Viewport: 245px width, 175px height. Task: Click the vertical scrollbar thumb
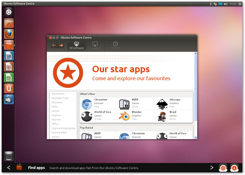coord(196,88)
